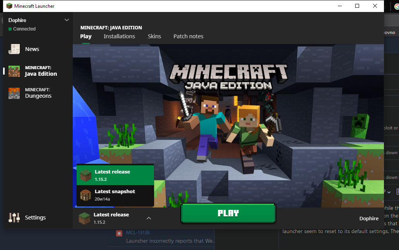Minimize the Minecraft Launcher window
Screen dimensions: 399x250
pos(340,6)
